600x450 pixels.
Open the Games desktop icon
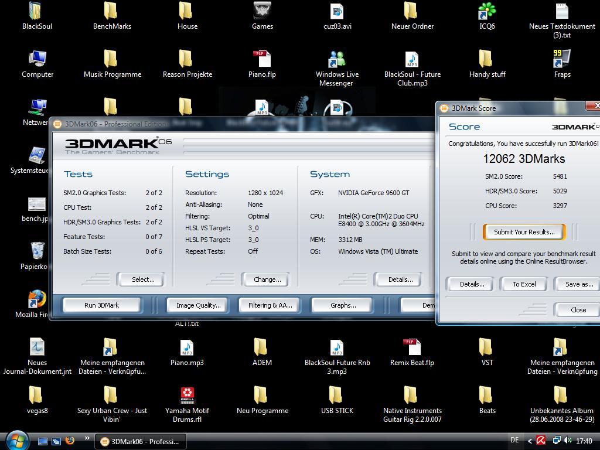point(262,15)
